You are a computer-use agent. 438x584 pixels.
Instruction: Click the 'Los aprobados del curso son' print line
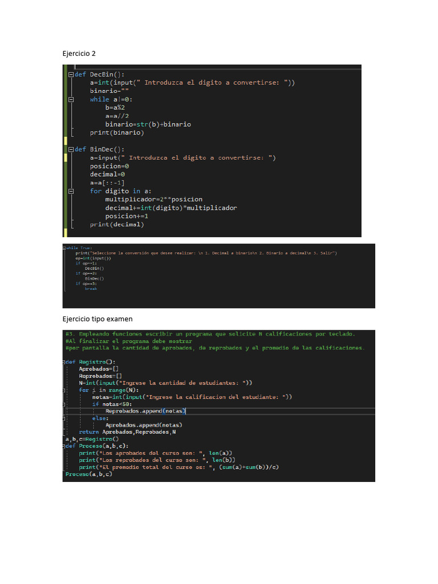[156, 453]
